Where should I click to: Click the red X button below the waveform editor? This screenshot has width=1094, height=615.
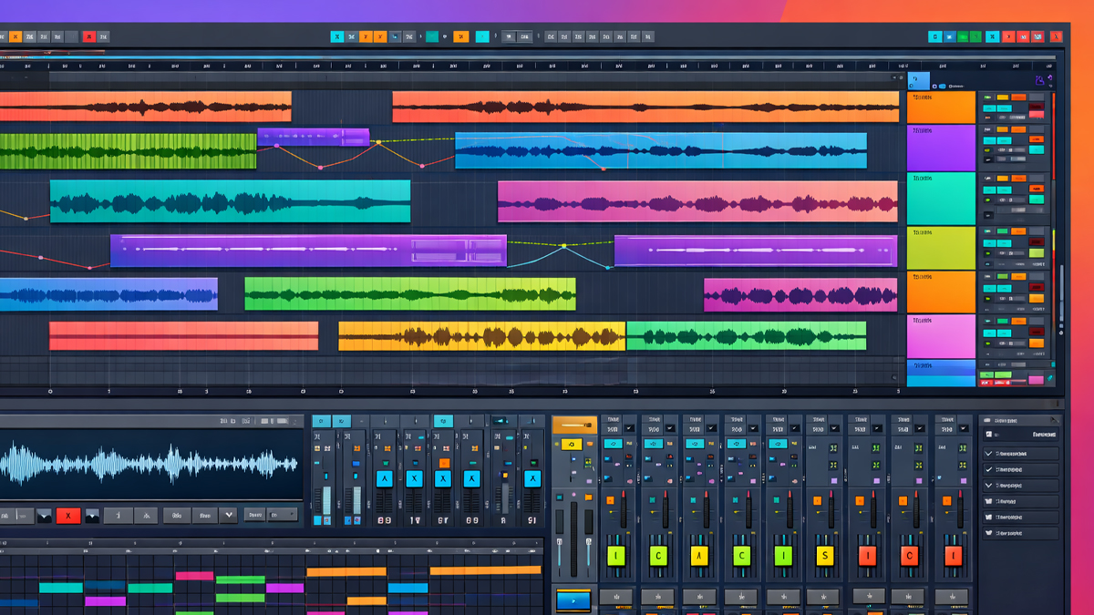click(x=68, y=516)
